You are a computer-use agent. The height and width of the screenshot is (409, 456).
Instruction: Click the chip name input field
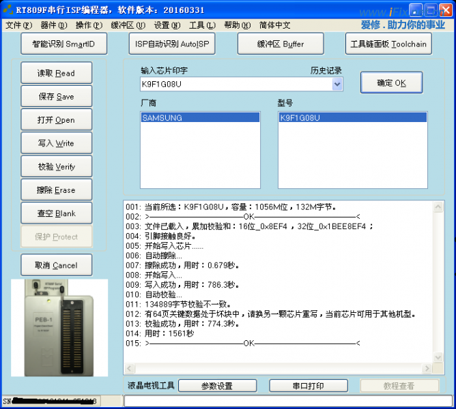[235, 84]
